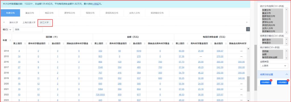
Task: Collapse the 结果对标设置 section
Action: click(x=287, y=75)
